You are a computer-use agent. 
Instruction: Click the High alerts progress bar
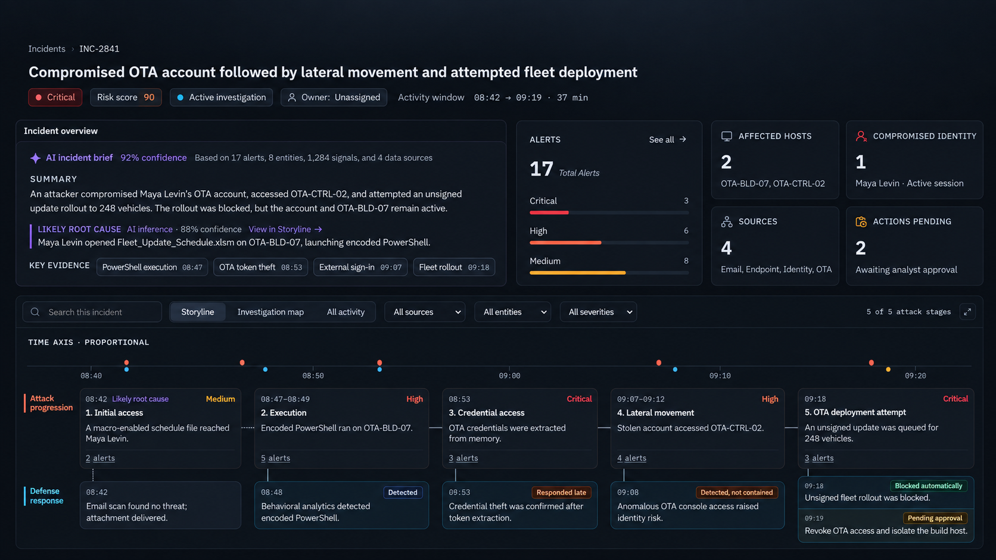pos(609,243)
